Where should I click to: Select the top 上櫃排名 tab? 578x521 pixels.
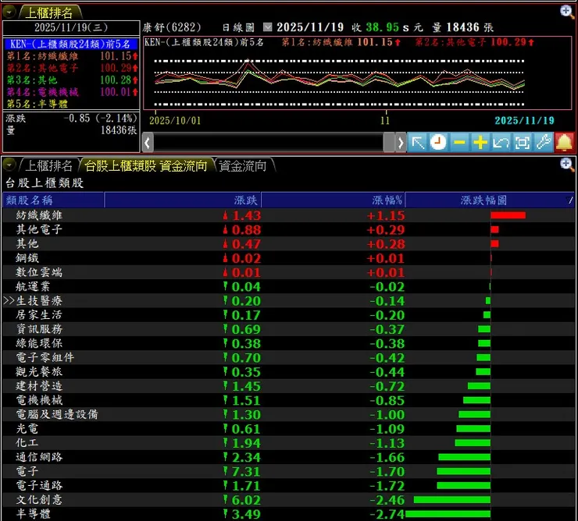tap(49, 13)
